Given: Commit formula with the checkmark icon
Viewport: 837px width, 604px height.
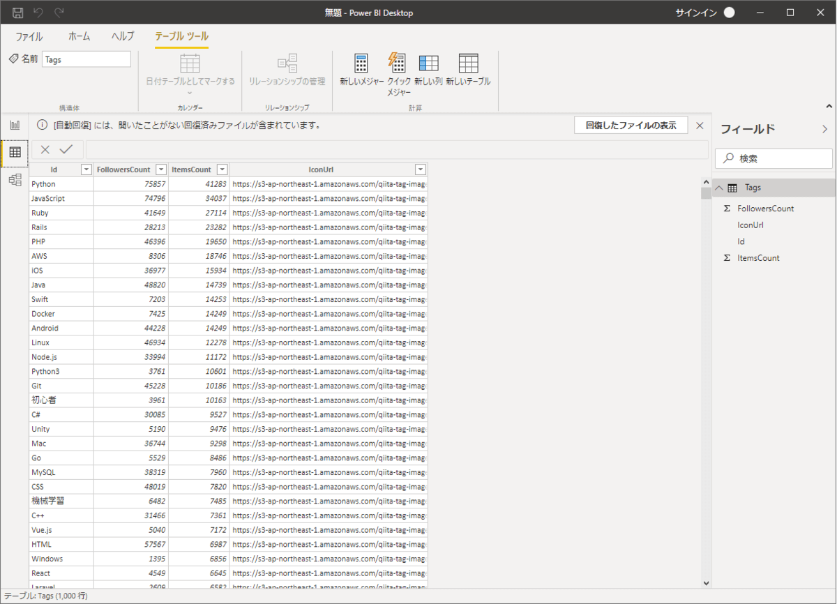Looking at the screenshot, I should pos(66,149).
